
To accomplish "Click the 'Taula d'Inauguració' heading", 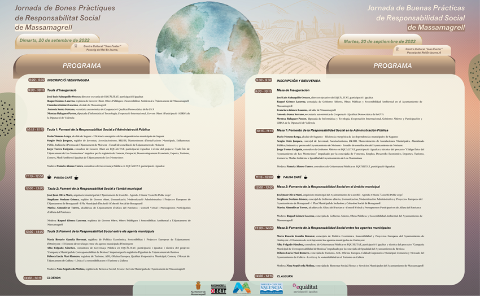I will 62,90.
